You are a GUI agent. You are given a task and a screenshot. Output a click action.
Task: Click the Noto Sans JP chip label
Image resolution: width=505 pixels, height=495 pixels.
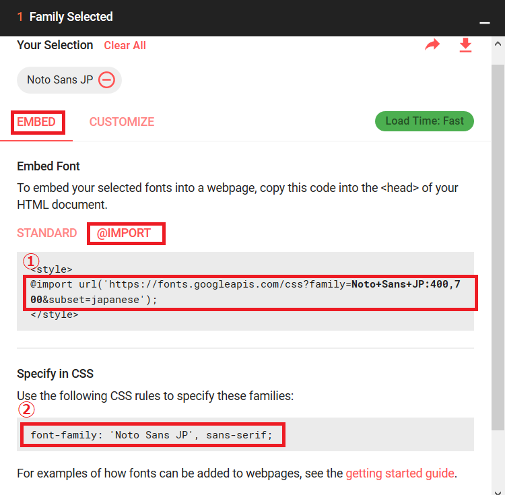pos(60,79)
